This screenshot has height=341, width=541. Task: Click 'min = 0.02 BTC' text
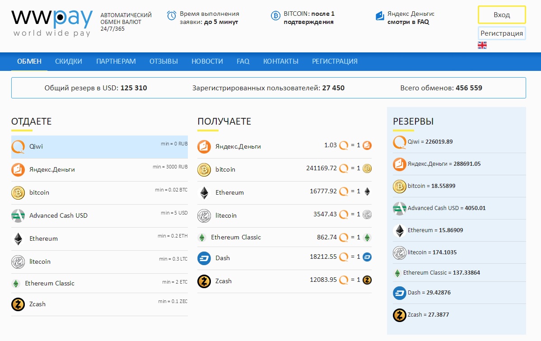(x=171, y=190)
